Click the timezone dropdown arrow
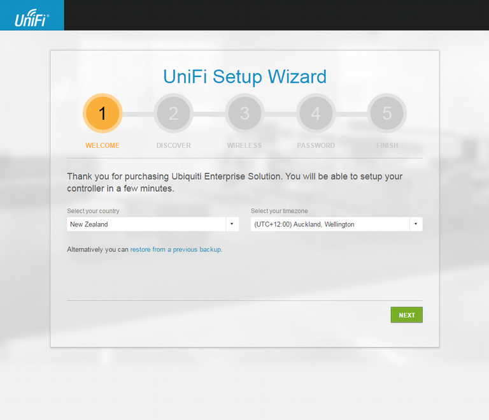 [416, 224]
